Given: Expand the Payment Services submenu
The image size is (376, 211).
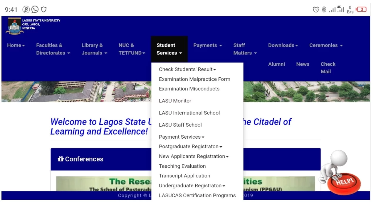Looking at the screenshot, I should [181, 137].
